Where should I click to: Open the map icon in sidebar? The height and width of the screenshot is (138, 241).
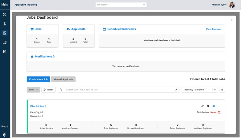(5, 42)
